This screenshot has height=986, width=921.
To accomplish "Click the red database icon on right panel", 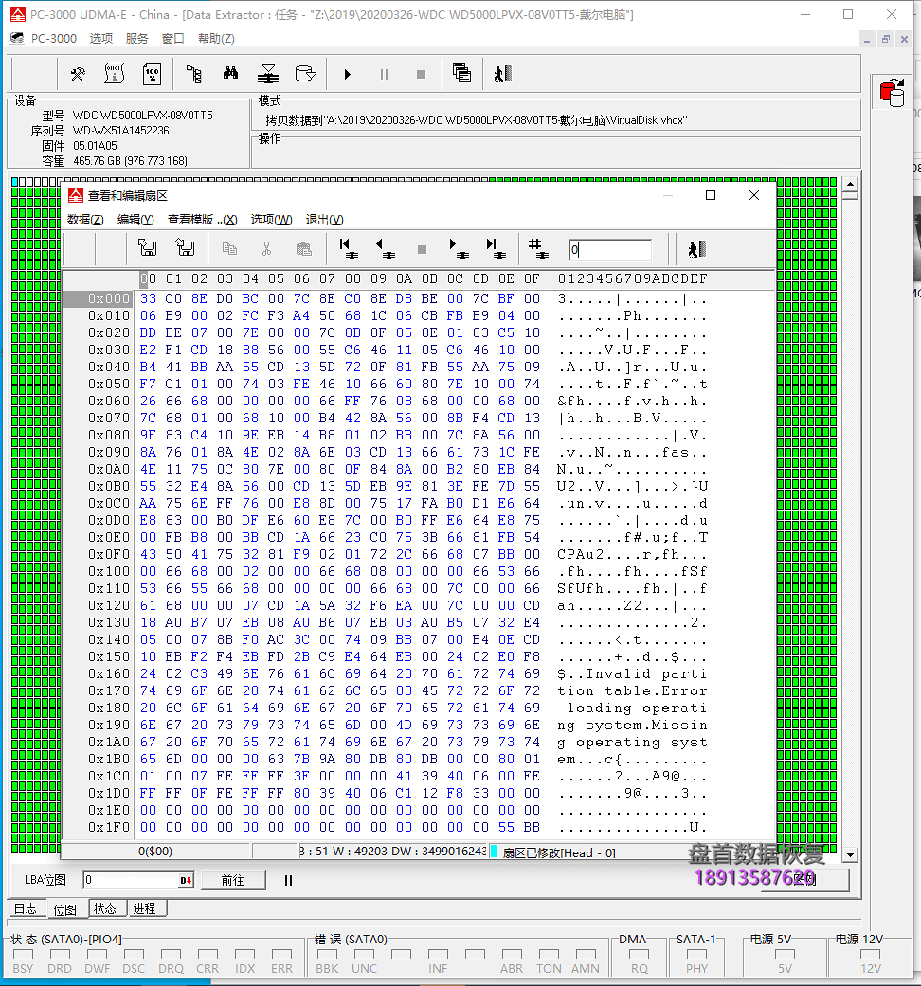I will [x=892, y=93].
